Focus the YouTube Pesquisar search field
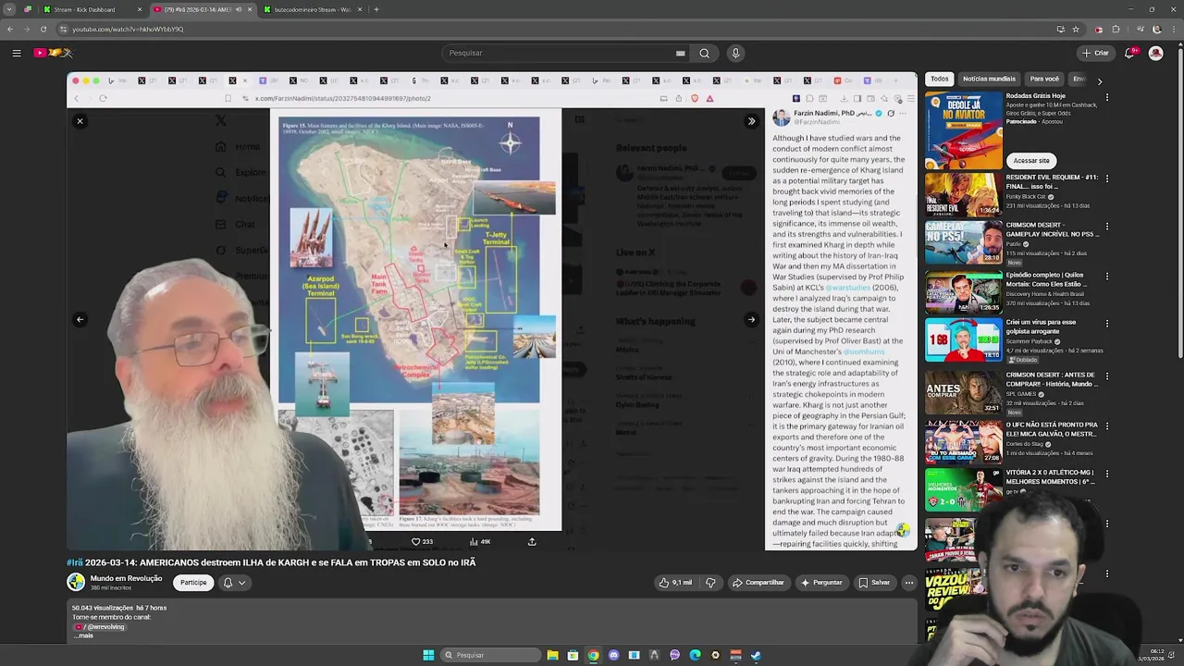This screenshot has width=1184, height=666. [x=560, y=53]
